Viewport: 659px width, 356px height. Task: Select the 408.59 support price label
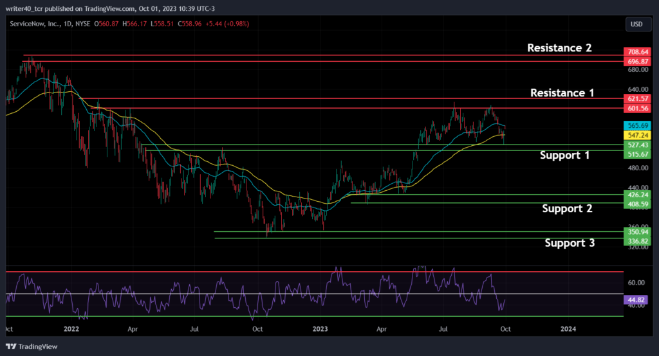(638, 204)
